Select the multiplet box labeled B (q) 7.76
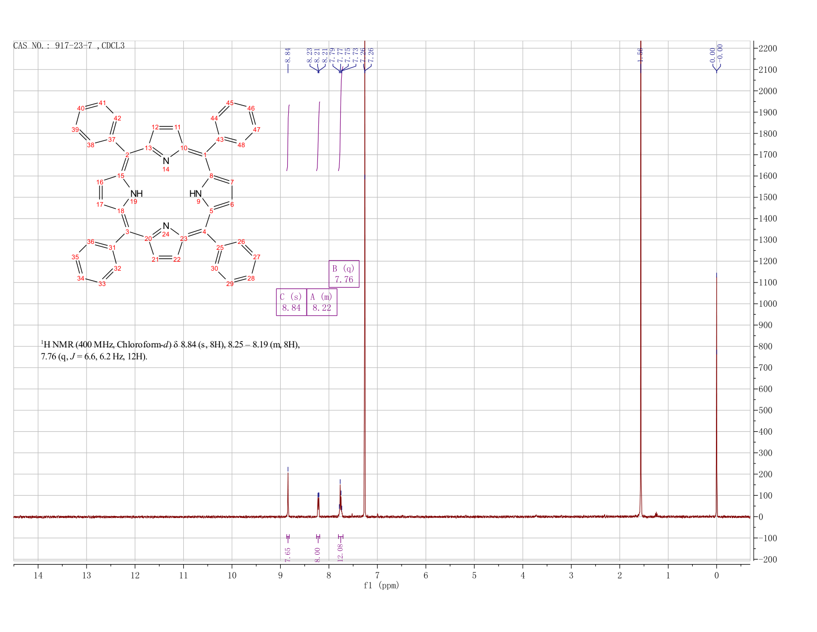 click(x=344, y=274)
